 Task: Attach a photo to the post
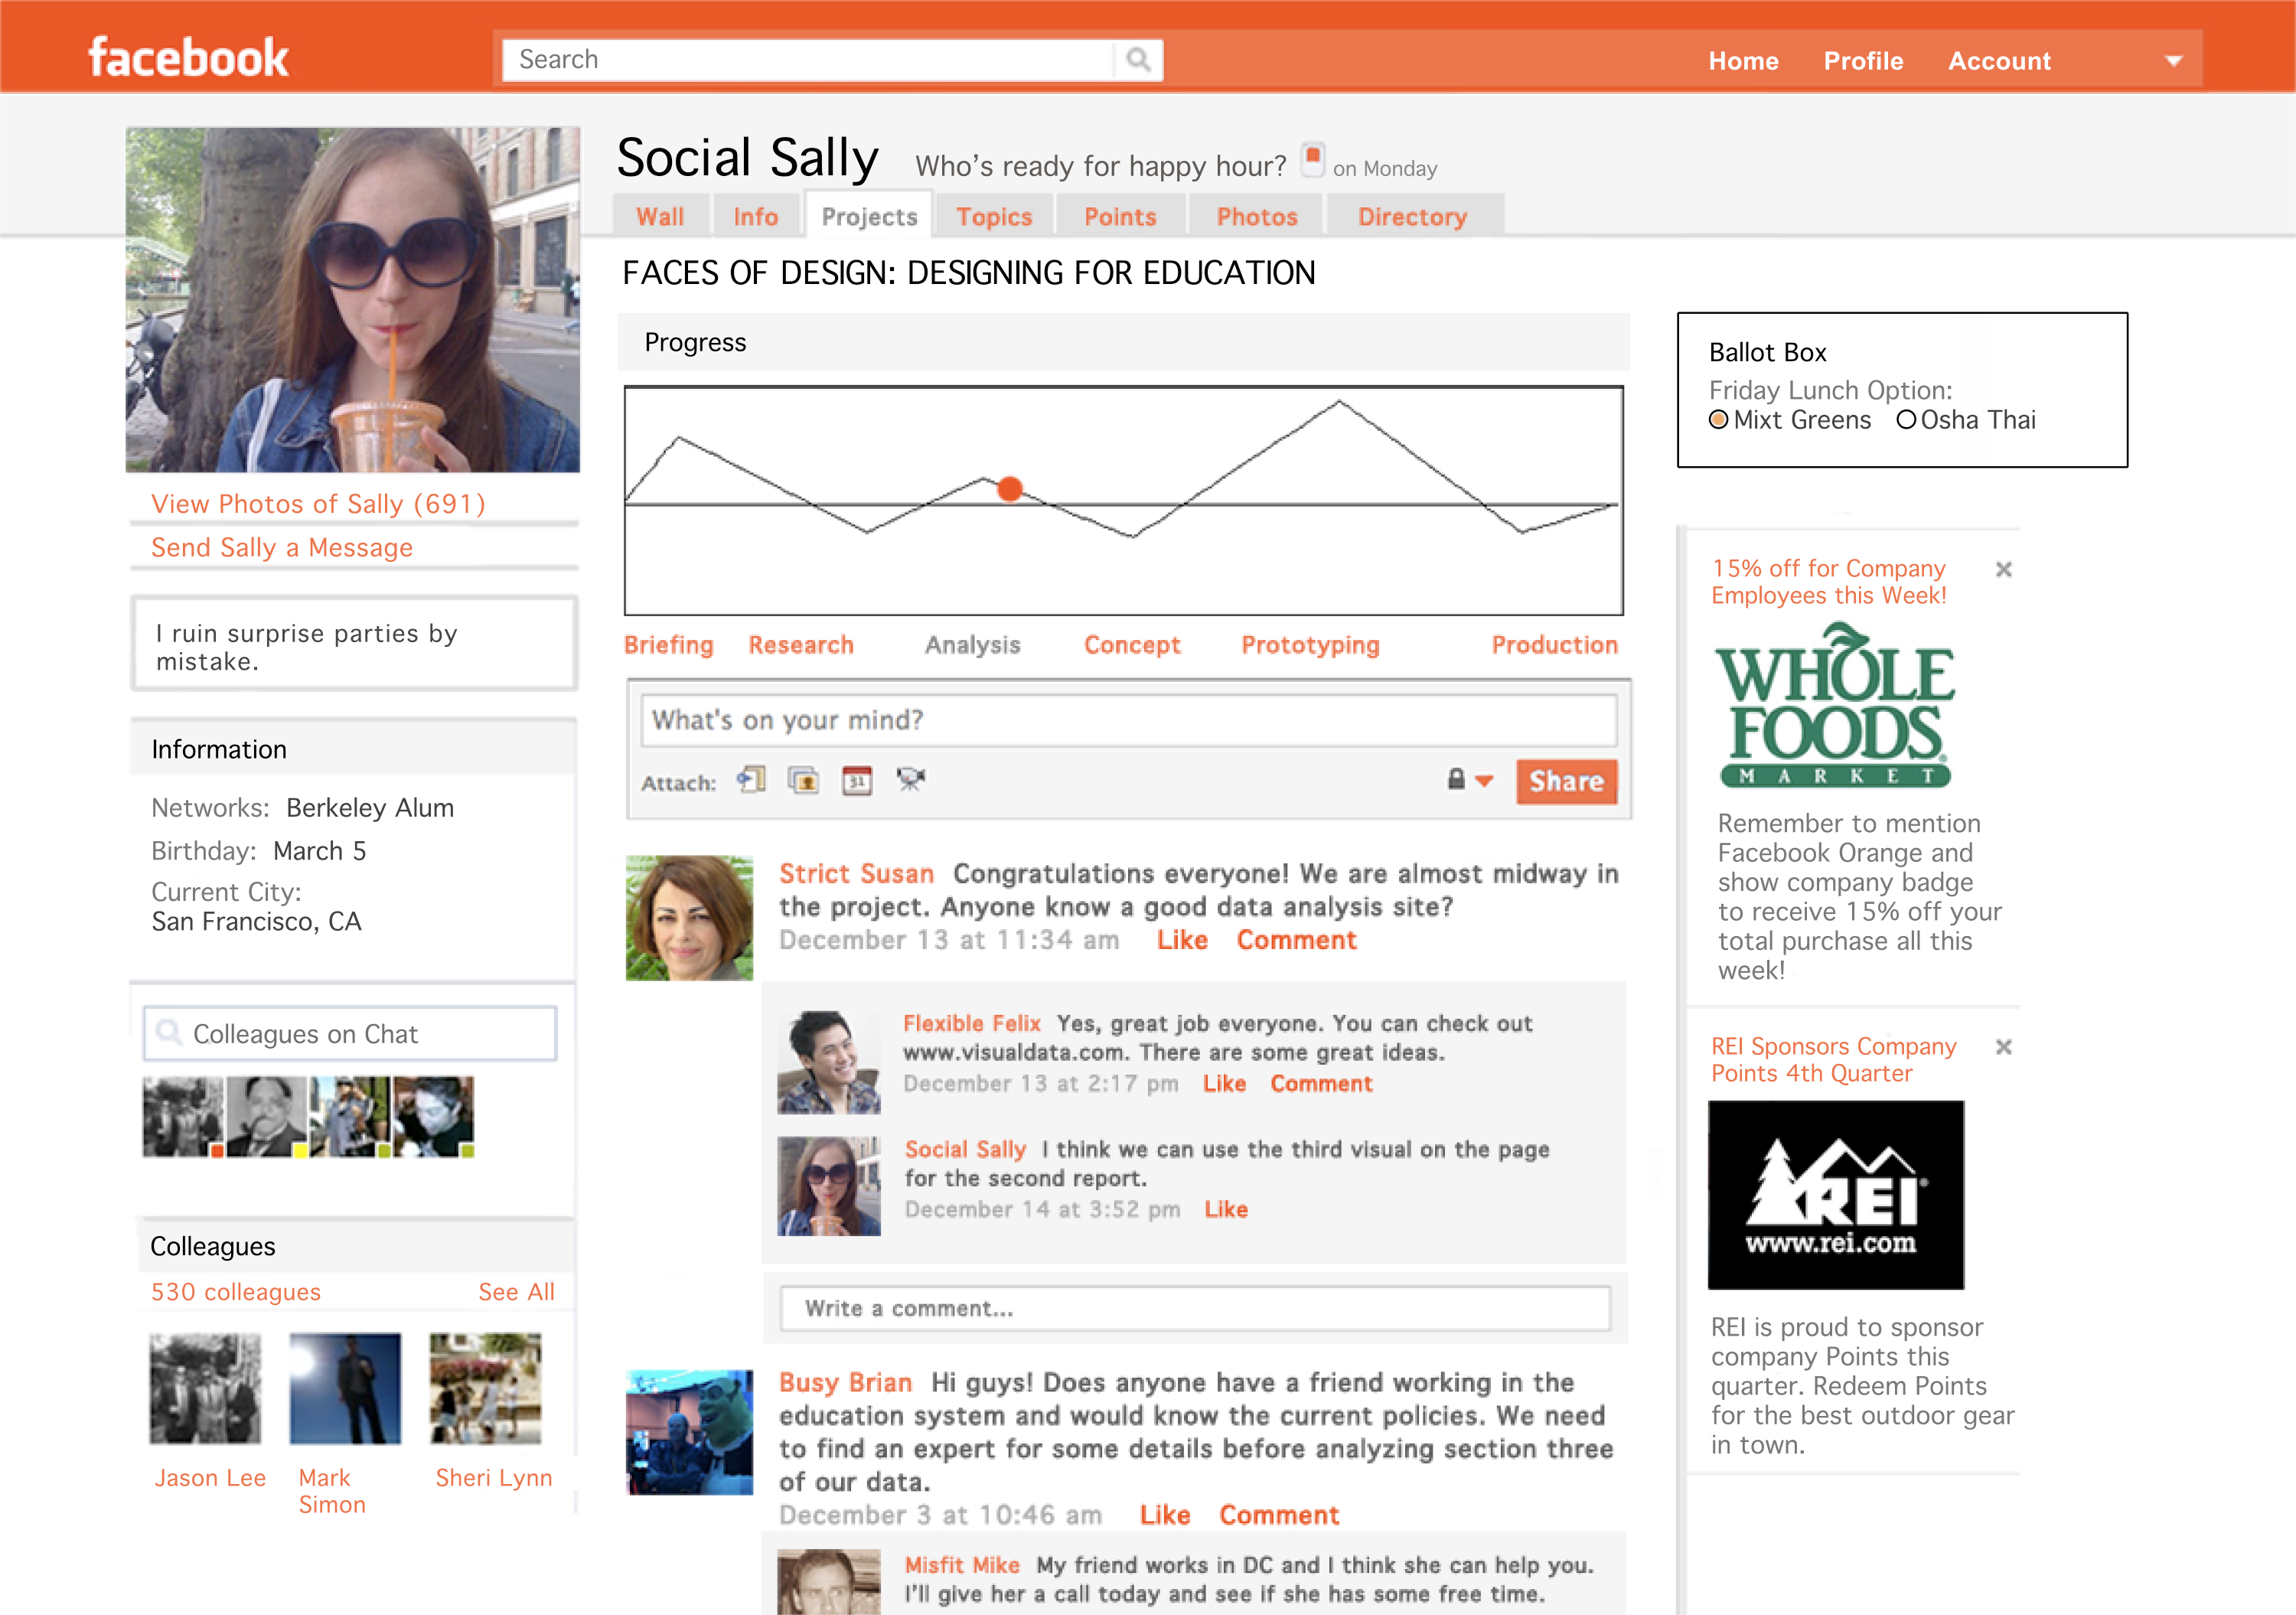[x=803, y=780]
